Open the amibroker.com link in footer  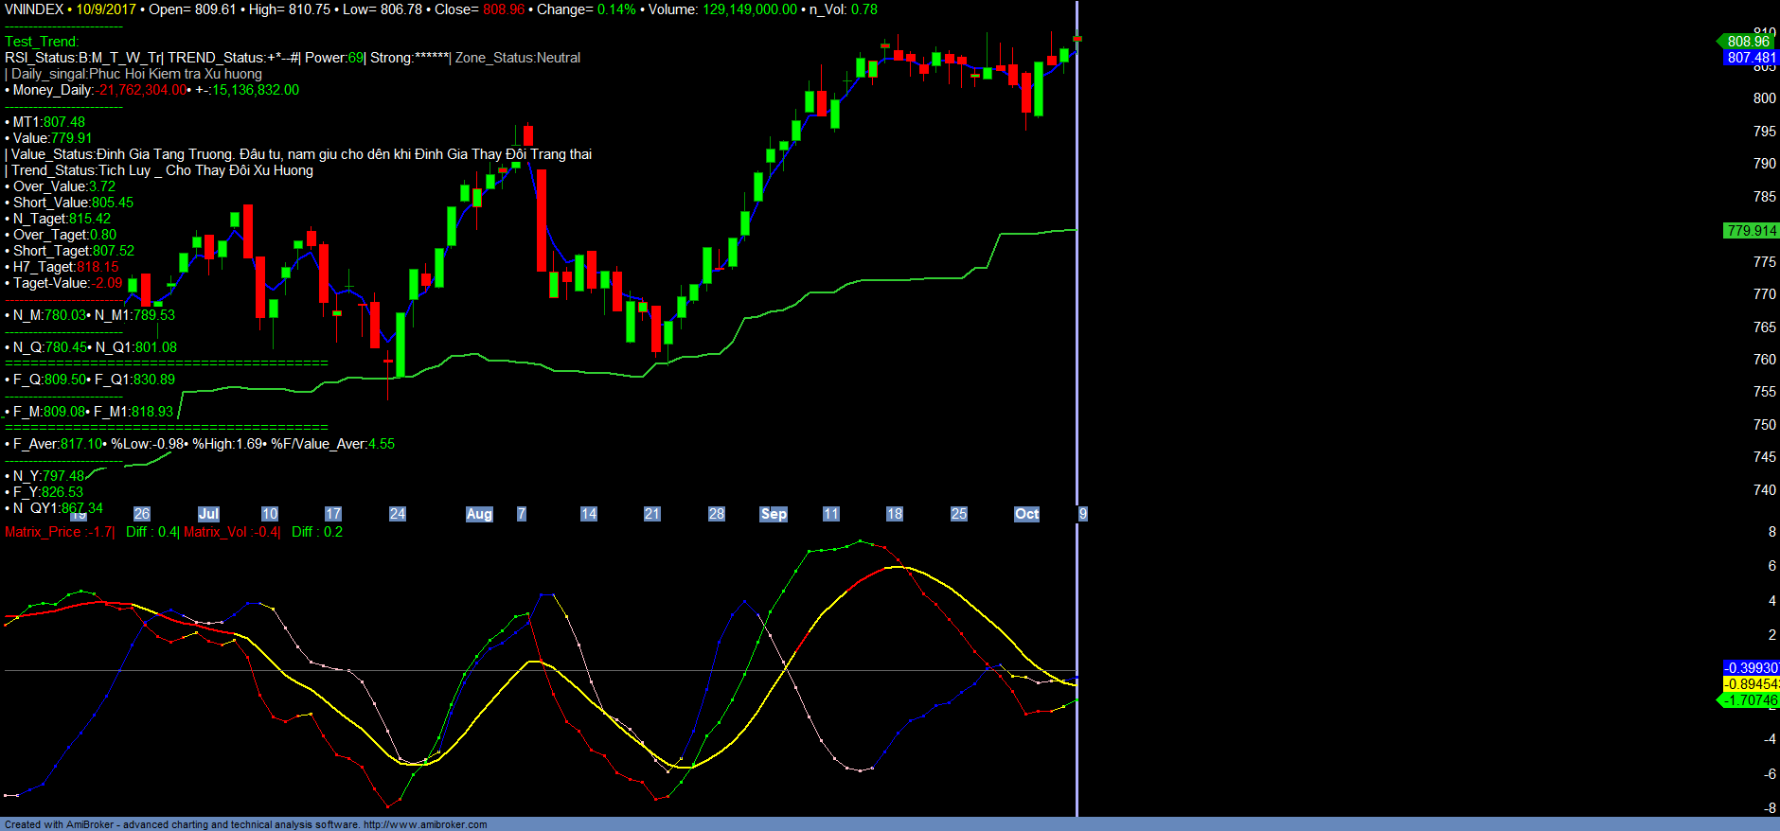tap(425, 824)
